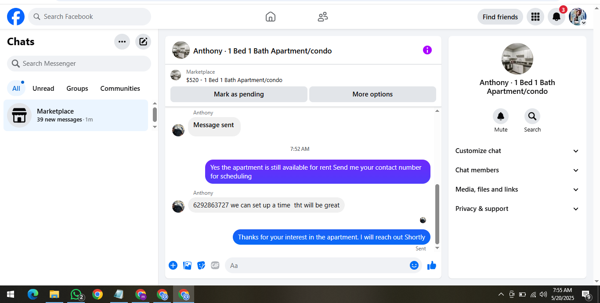Click the Mark as pending button
Screen dimensions: 600x303
point(239,94)
